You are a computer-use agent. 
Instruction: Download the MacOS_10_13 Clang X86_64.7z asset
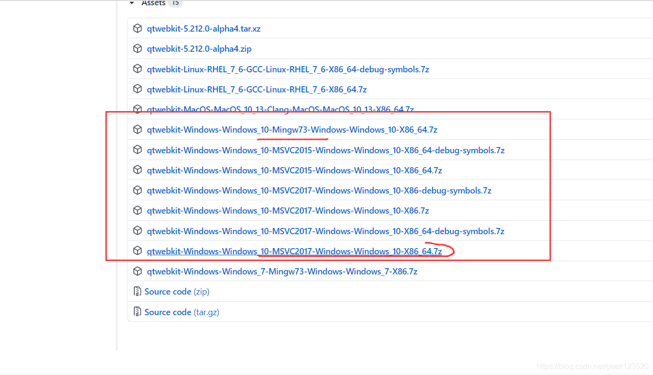(x=280, y=109)
